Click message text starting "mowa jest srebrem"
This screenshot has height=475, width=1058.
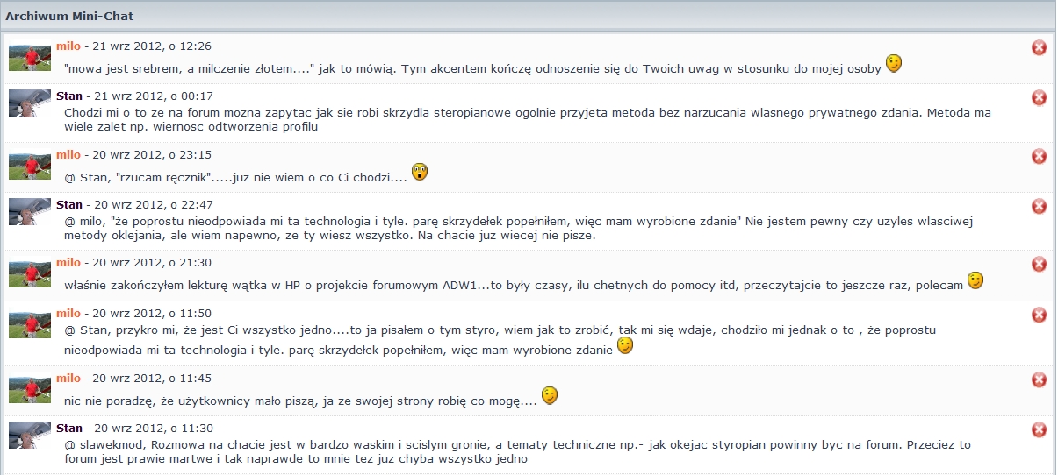pyautogui.click(x=472, y=67)
